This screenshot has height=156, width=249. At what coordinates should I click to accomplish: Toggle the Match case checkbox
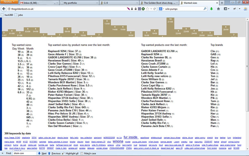[82, 154]
